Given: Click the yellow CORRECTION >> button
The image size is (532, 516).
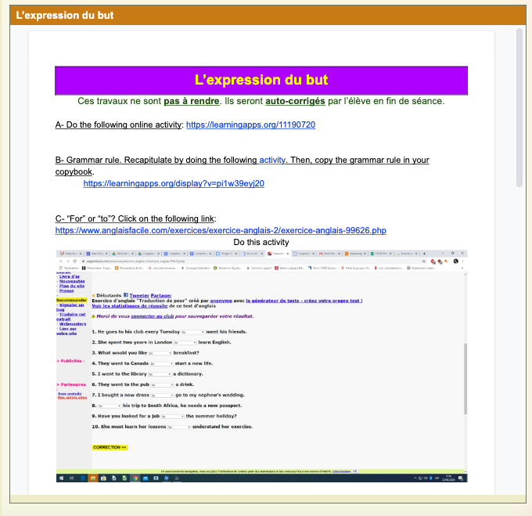Looking at the screenshot, I should click(x=110, y=447).
